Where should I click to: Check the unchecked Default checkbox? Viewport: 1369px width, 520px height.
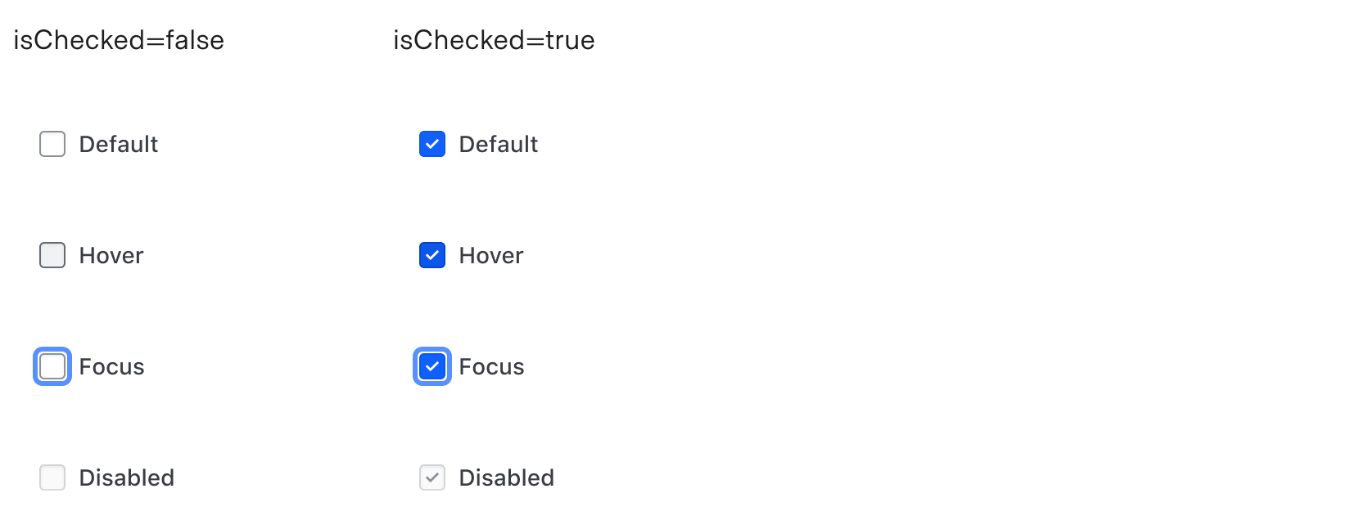52,144
